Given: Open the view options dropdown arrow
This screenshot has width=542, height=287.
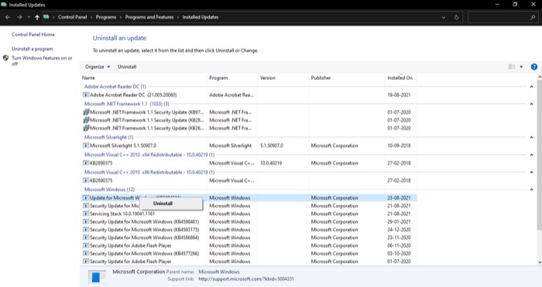Looking at the screenshot, I should click(x=521, y=67).
